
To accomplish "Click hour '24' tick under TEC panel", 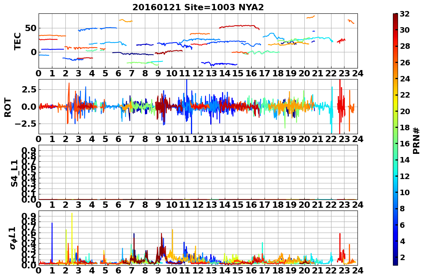I will 357,73.
